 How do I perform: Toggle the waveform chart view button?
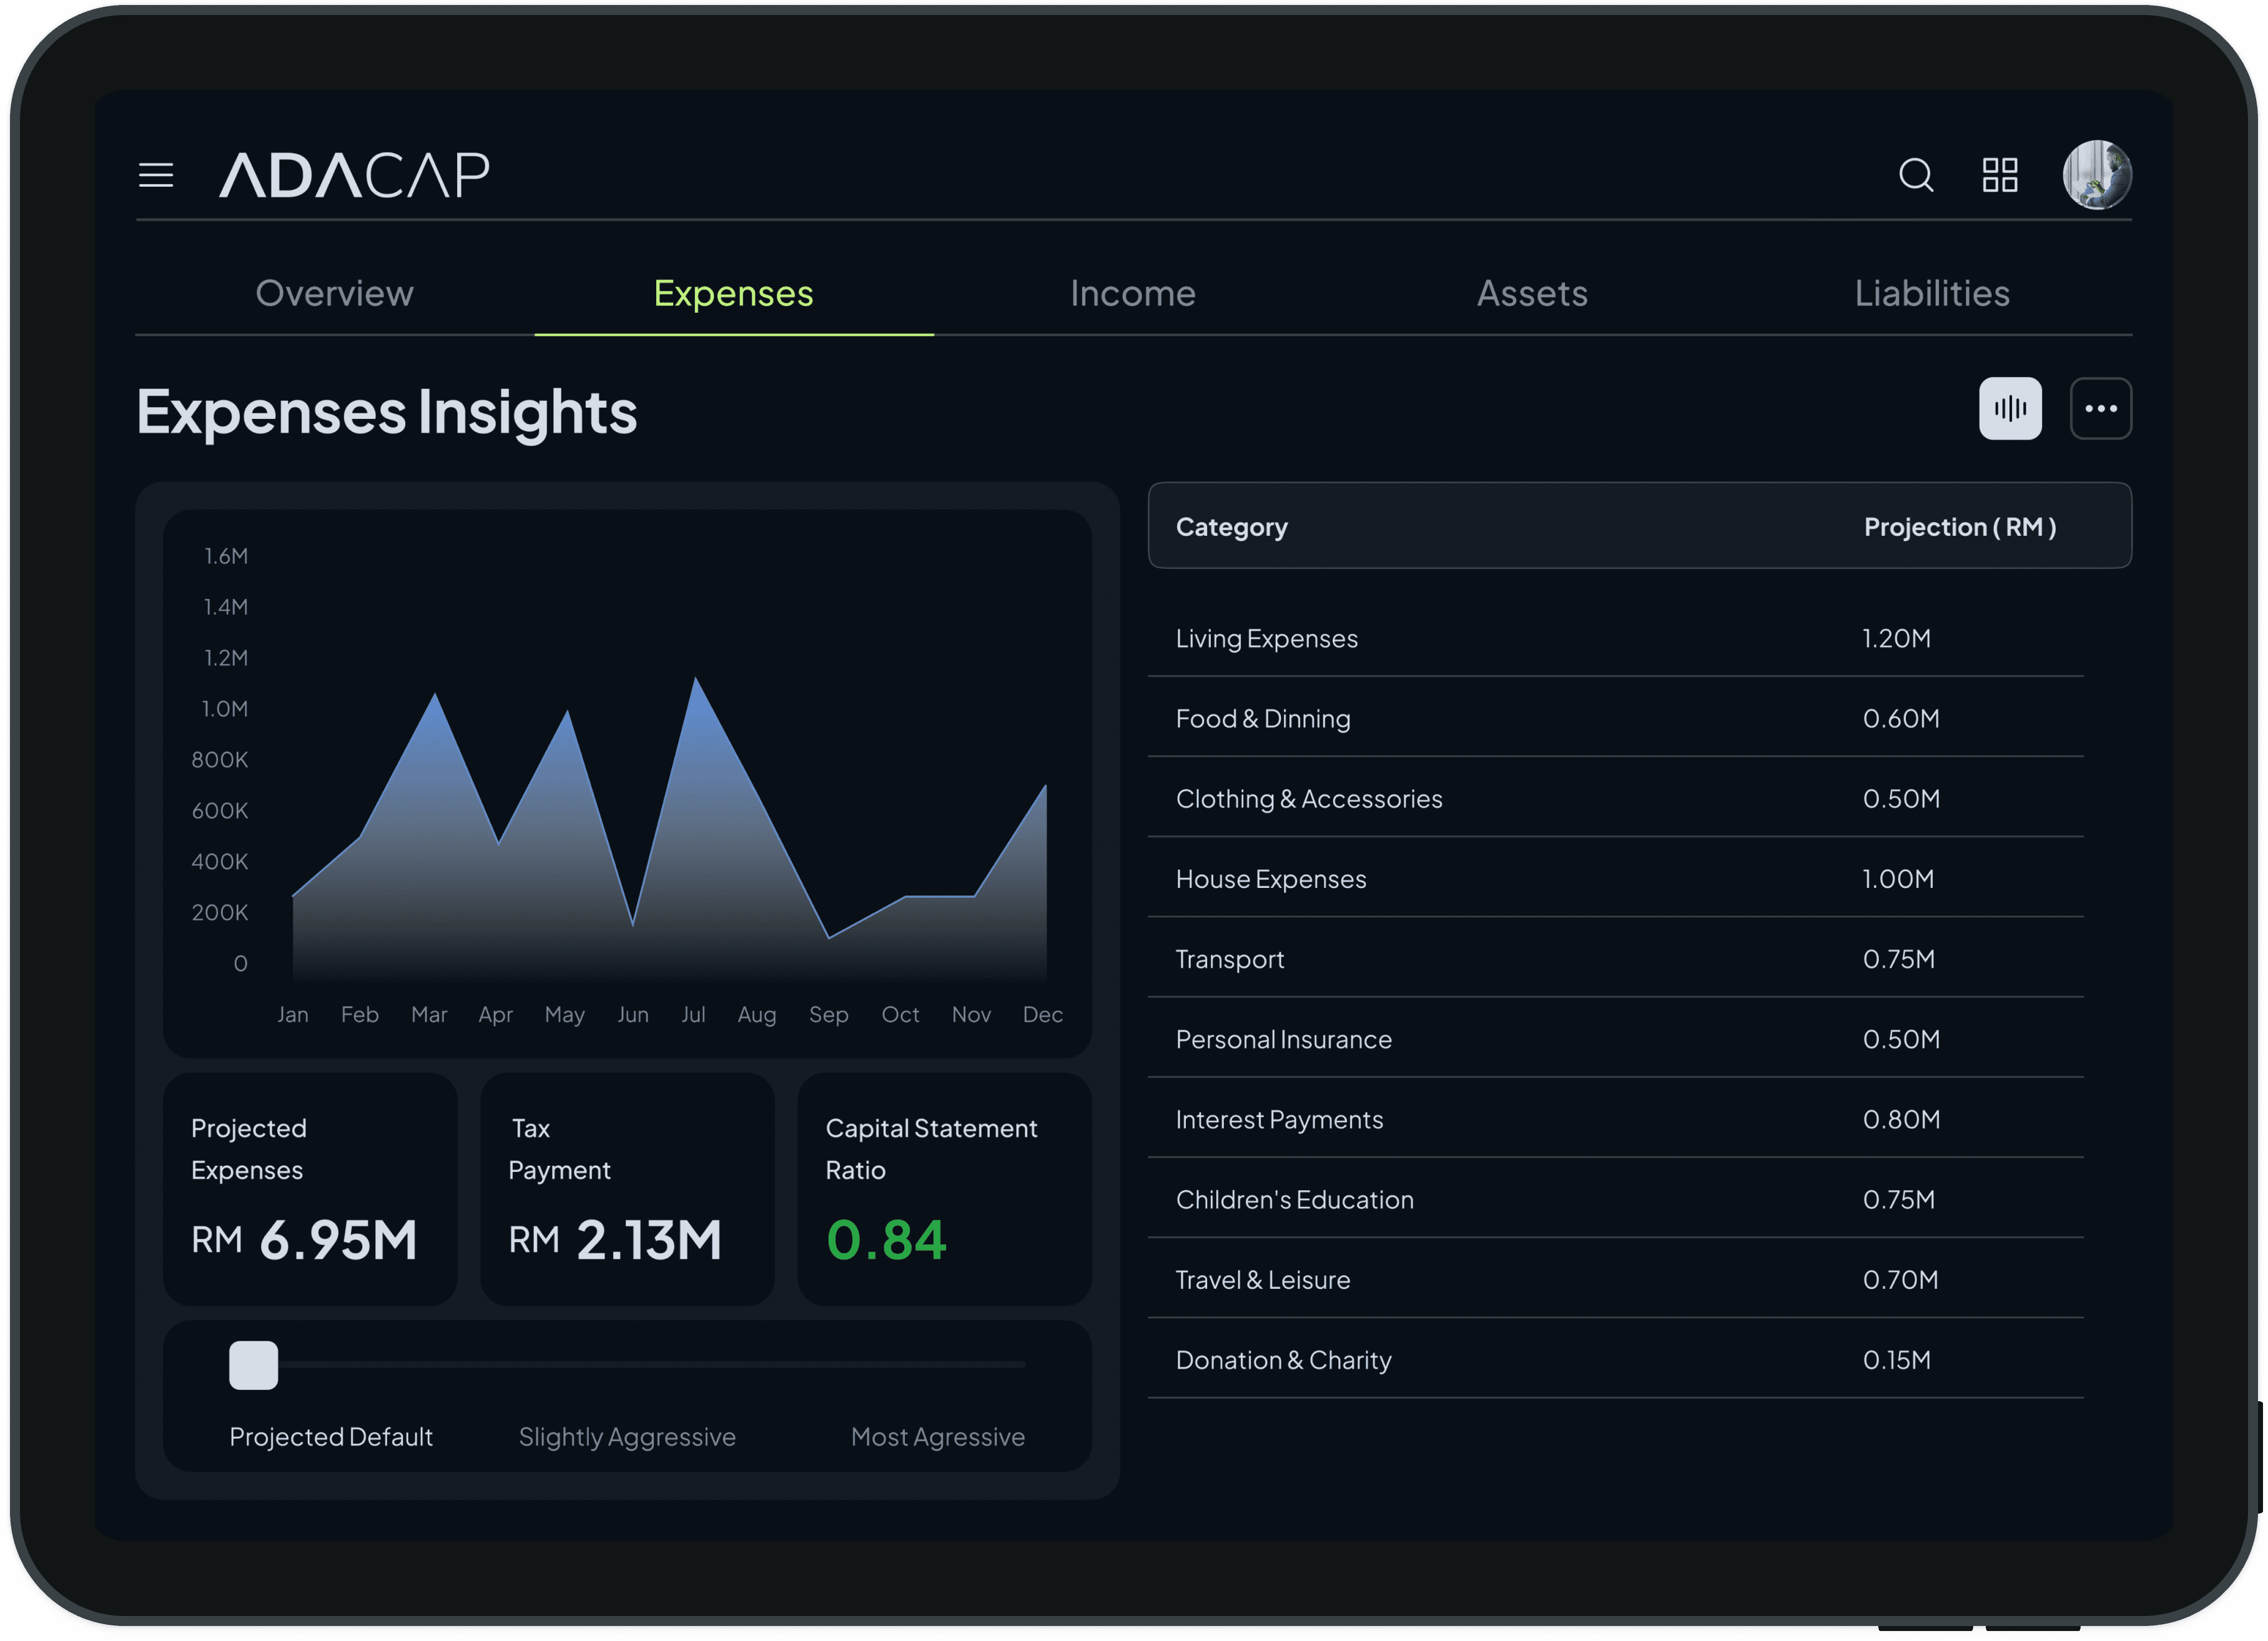(2010, 408)
